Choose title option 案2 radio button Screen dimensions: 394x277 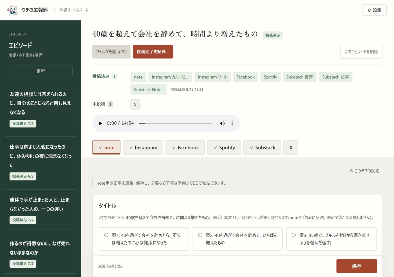[x=200, y=235]
